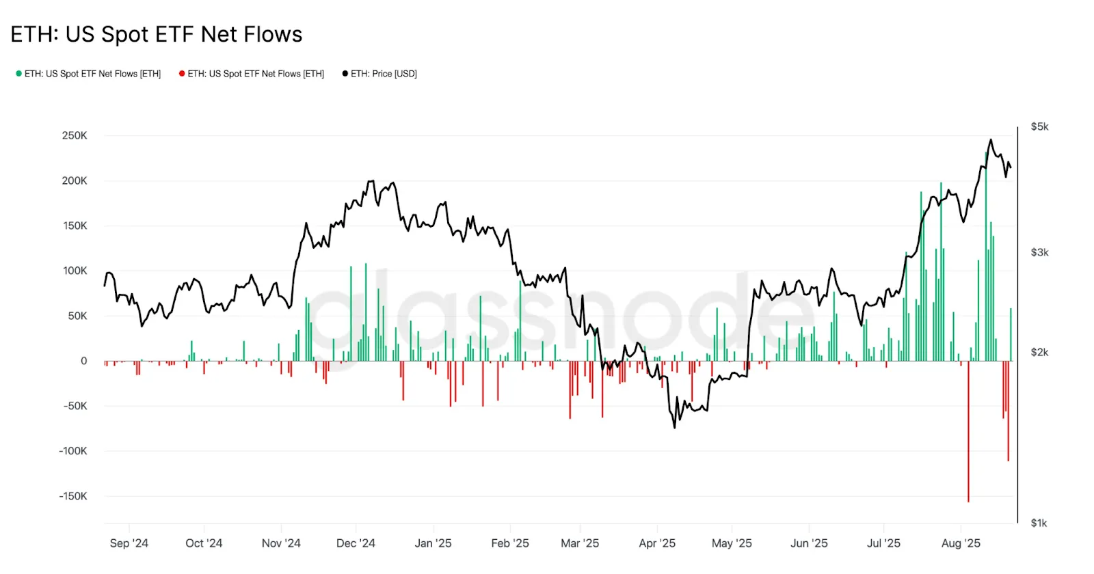Click the green legend dot for Net Flows

click(x=19, y=74)
